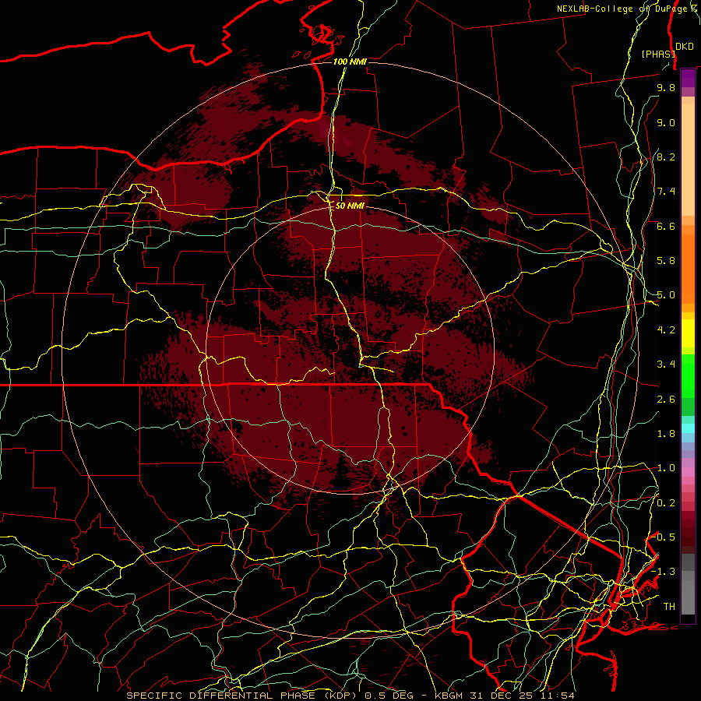The height and width of the screenshot is (701, 701).
Task: Click the 31 DEC 25 date text
Action: (502, 696)
